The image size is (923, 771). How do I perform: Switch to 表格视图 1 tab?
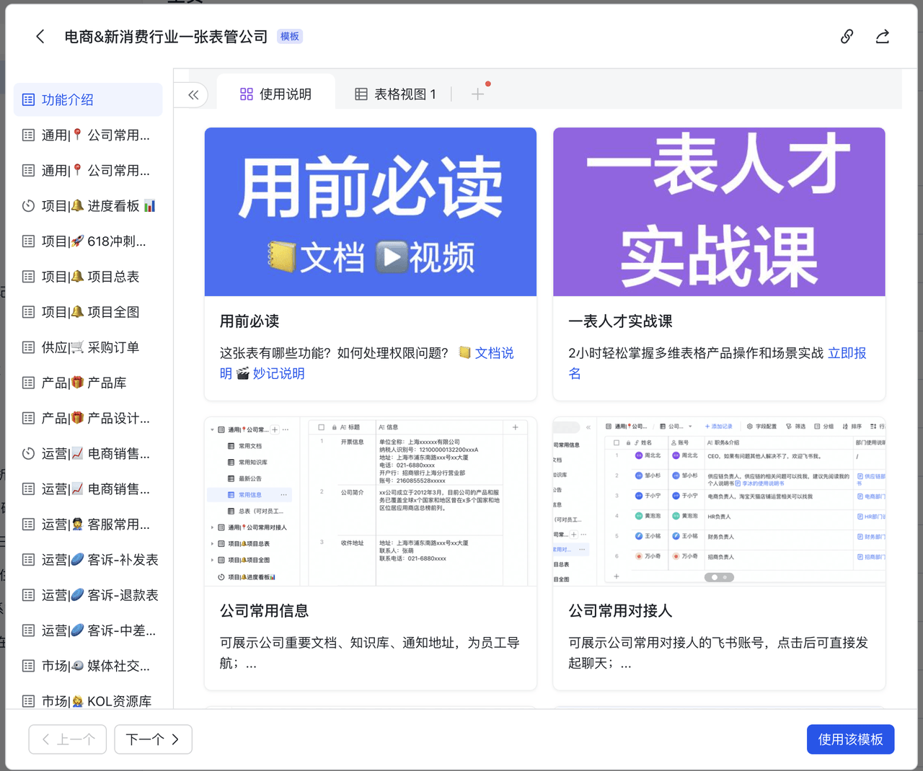pyautogui.click(x=396, y=94)
